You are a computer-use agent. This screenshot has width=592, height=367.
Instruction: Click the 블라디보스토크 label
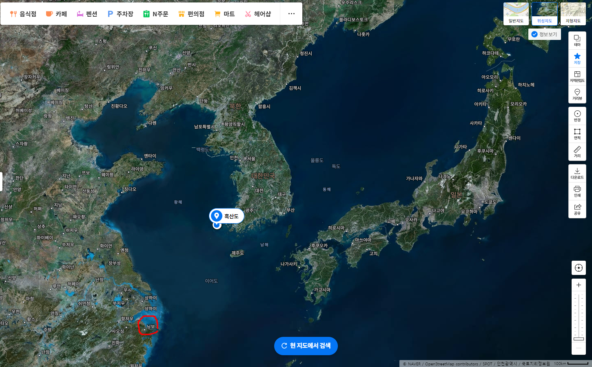click(353, 20)
